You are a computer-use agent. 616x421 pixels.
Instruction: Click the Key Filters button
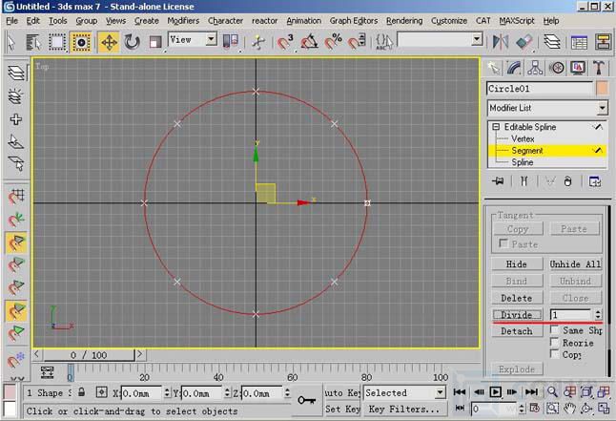pos(404,410)
